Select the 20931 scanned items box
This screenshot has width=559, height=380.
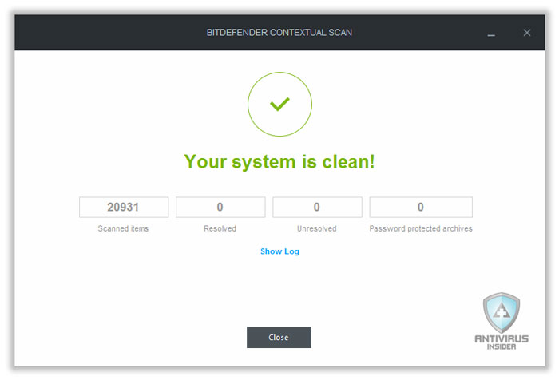click(124, 207)
